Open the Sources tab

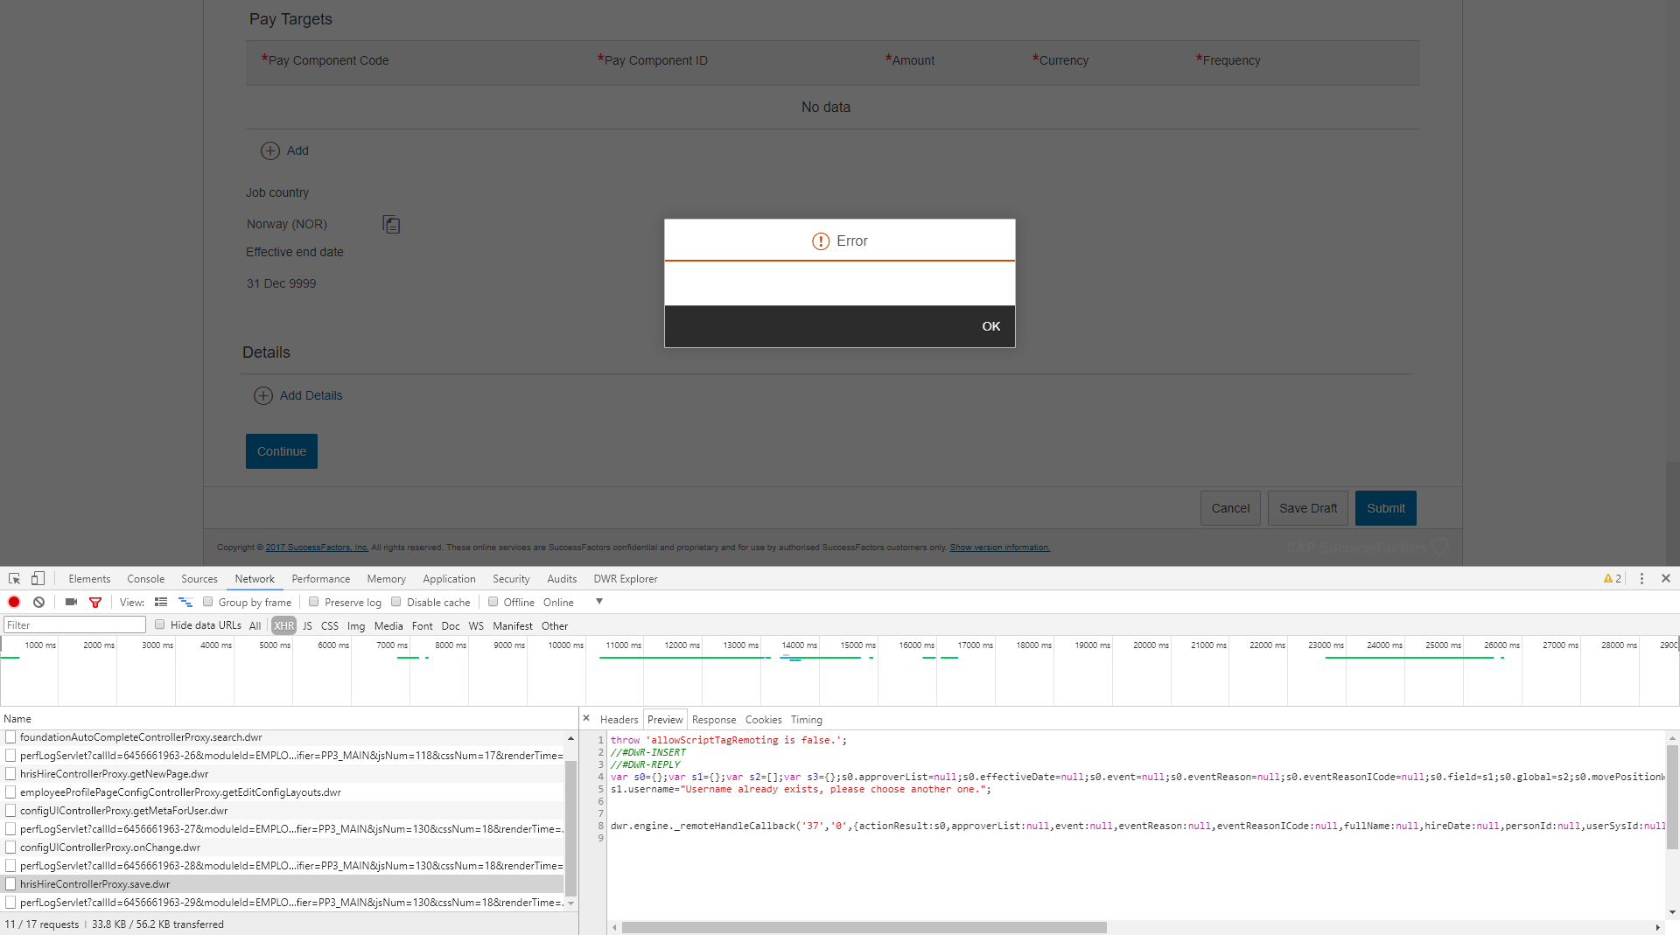coord(199,579)
